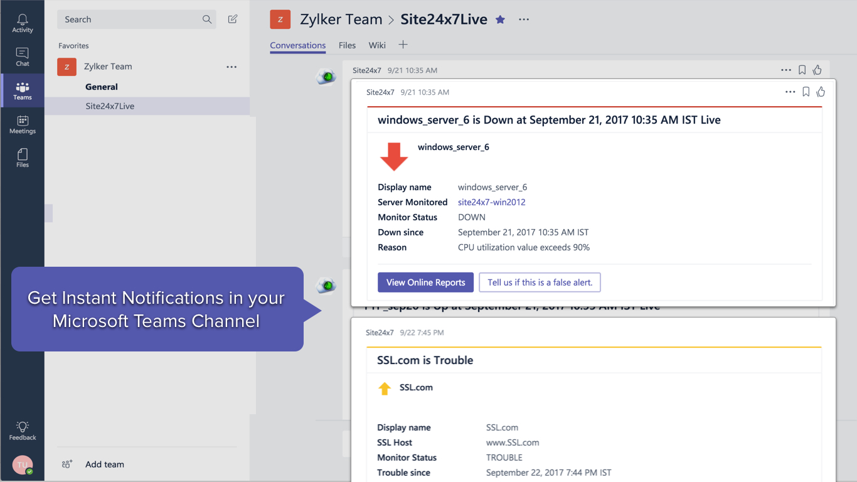Viewport: 857px width, 482px height.
Task: Like the windows_server_6 alert message
Action: tap(821, 92)
